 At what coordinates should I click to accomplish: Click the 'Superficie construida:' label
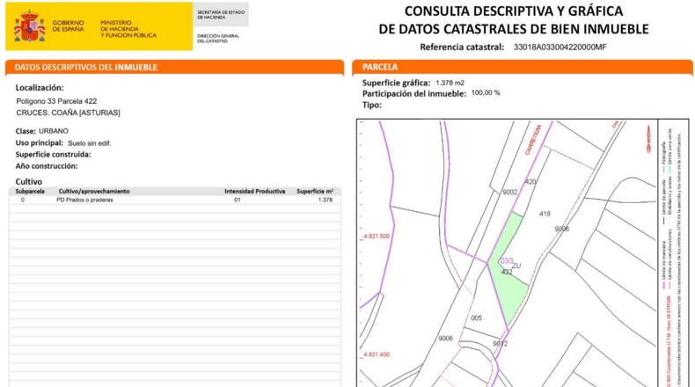coord(53,155)
